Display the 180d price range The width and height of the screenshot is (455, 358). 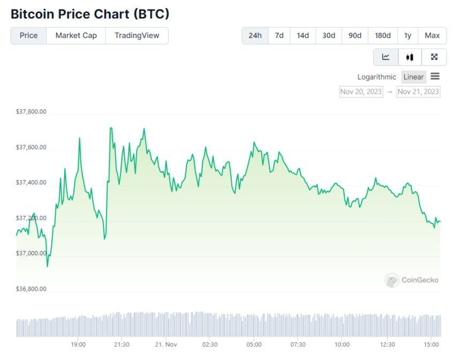click(x=383, y=36)
